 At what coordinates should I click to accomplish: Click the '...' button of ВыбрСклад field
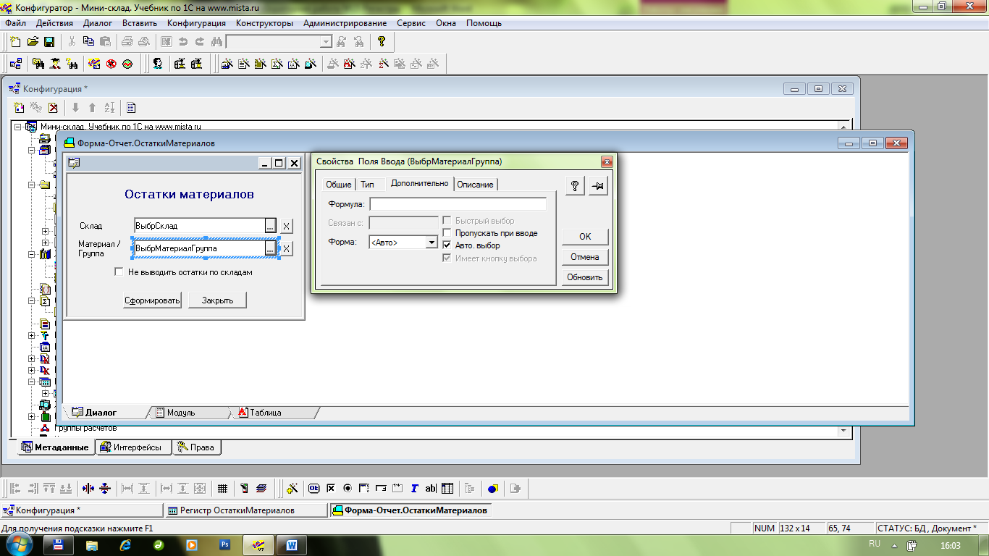tap(270, 226)
